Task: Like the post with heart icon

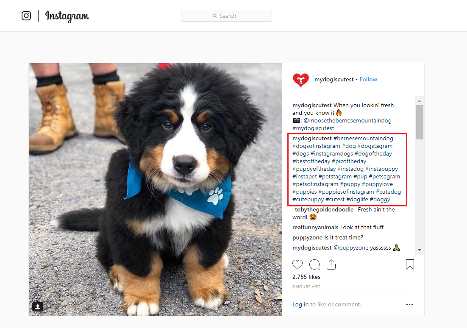Action: pyautogui.click(x=297, y=264)
